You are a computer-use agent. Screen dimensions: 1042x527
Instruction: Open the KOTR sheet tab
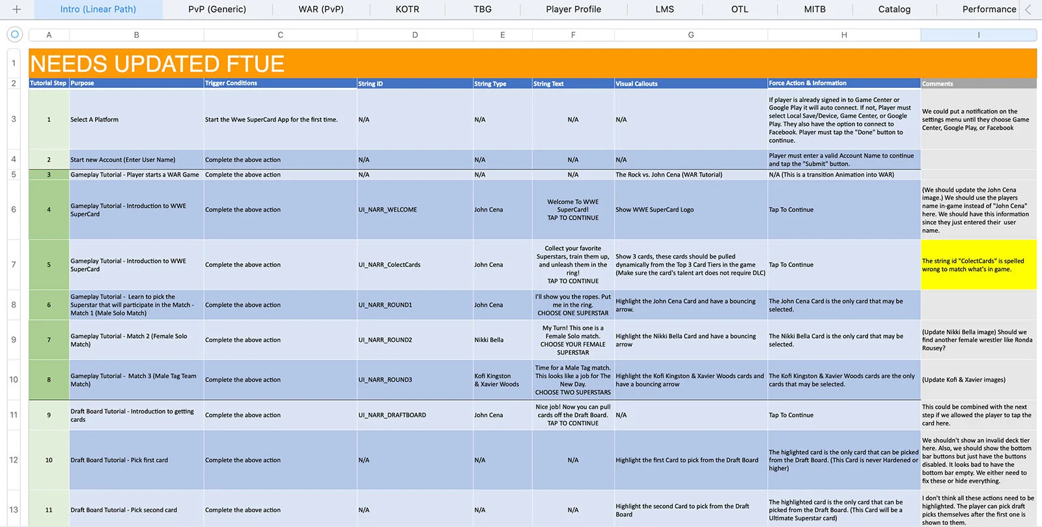407,9
